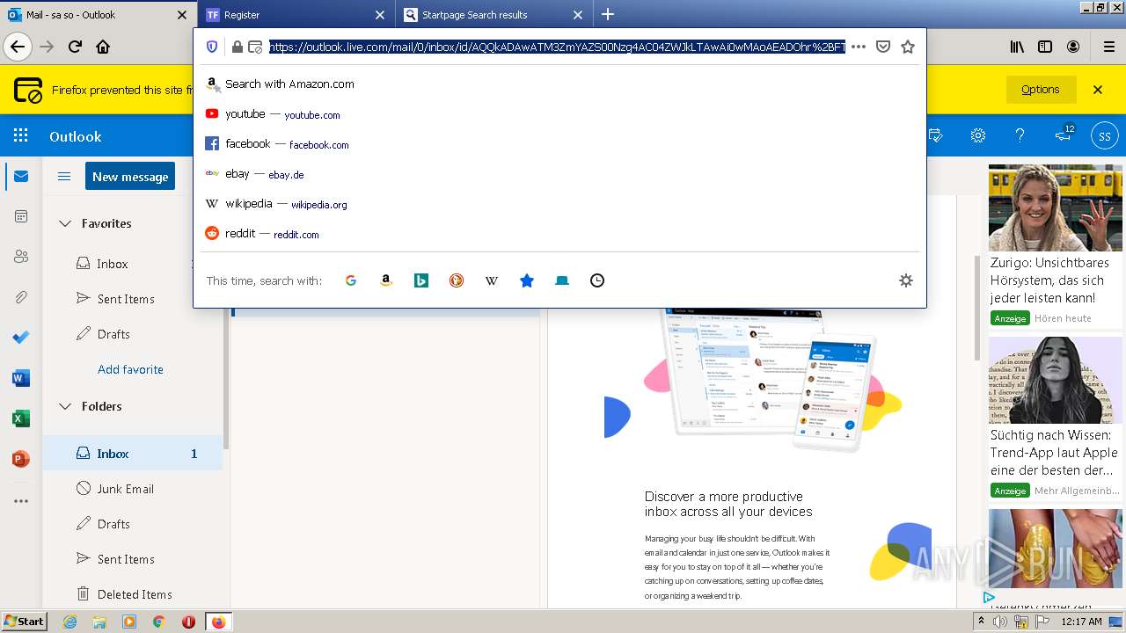Bookmark this page with the star button
Image resolution: width=1126 pixels, height=633 pixels.
(908, 47)
